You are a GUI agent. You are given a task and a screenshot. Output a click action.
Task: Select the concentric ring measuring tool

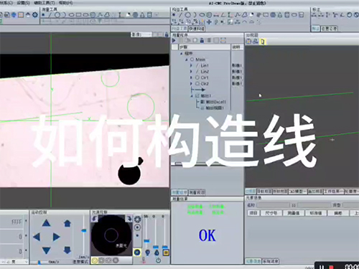tap(93, 15)
